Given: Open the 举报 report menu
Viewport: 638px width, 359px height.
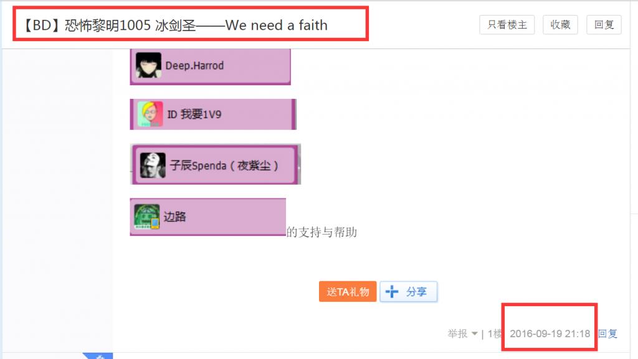Looking at the screenshot, I should tap(458, 334).
